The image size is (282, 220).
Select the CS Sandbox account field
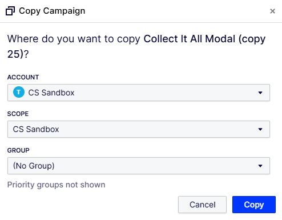coord(139,93)
